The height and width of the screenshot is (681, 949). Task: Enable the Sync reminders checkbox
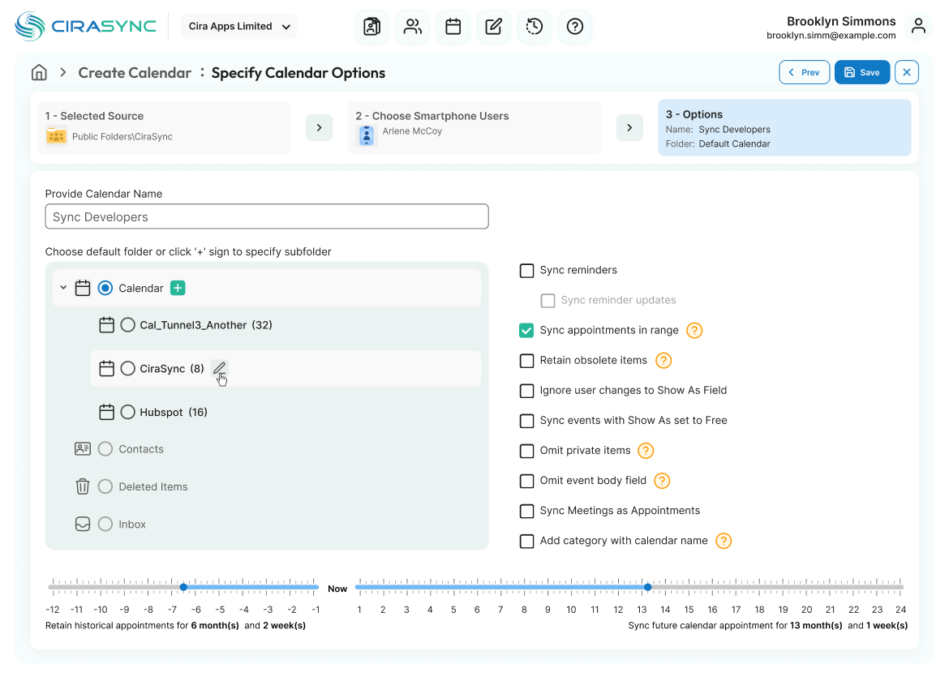[x=526, y=270]
